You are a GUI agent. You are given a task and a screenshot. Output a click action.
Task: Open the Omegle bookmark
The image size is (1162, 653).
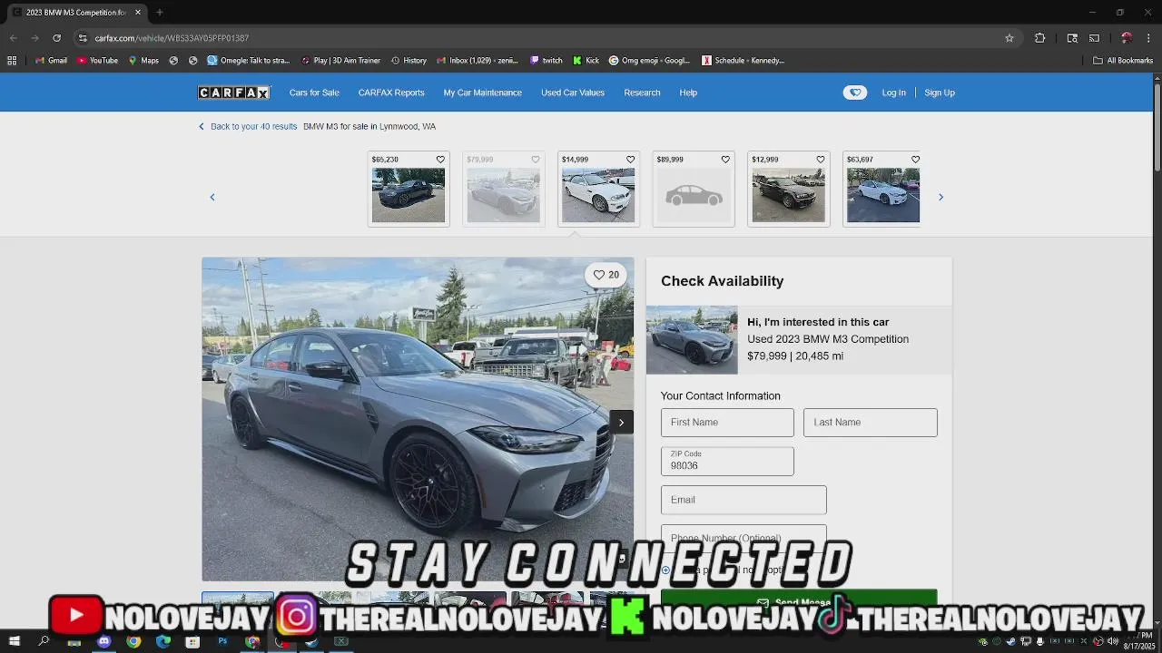pyautogui.click(x=249, y=61)
